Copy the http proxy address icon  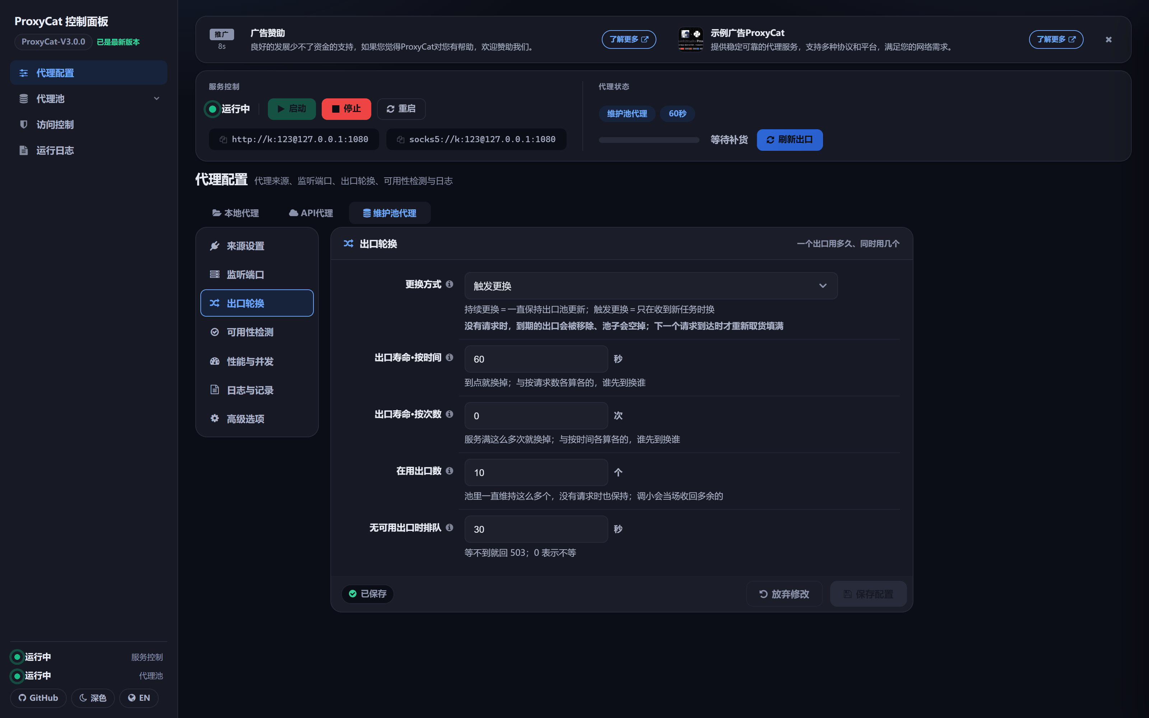click(x=223, y=140)
